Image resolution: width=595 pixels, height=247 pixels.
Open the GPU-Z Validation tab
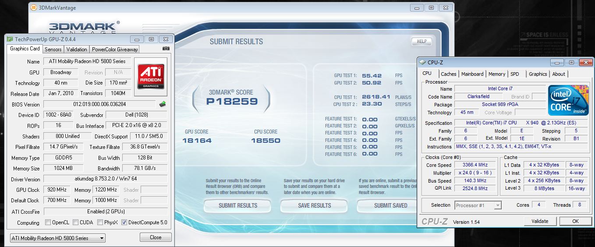tap(77, 49)
